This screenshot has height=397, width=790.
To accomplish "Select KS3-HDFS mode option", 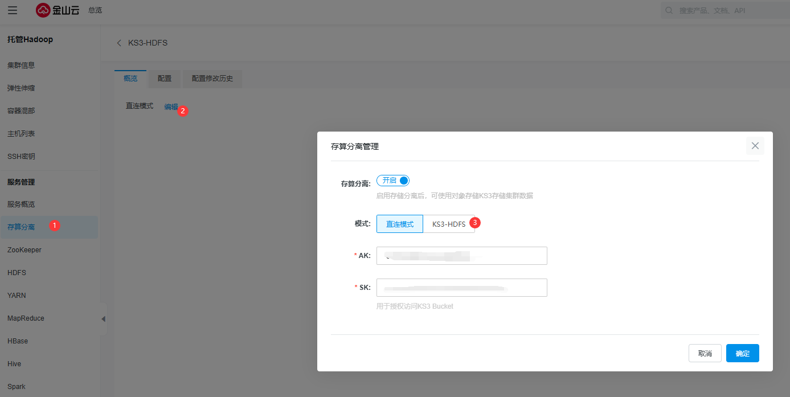I will coord(448,224).
